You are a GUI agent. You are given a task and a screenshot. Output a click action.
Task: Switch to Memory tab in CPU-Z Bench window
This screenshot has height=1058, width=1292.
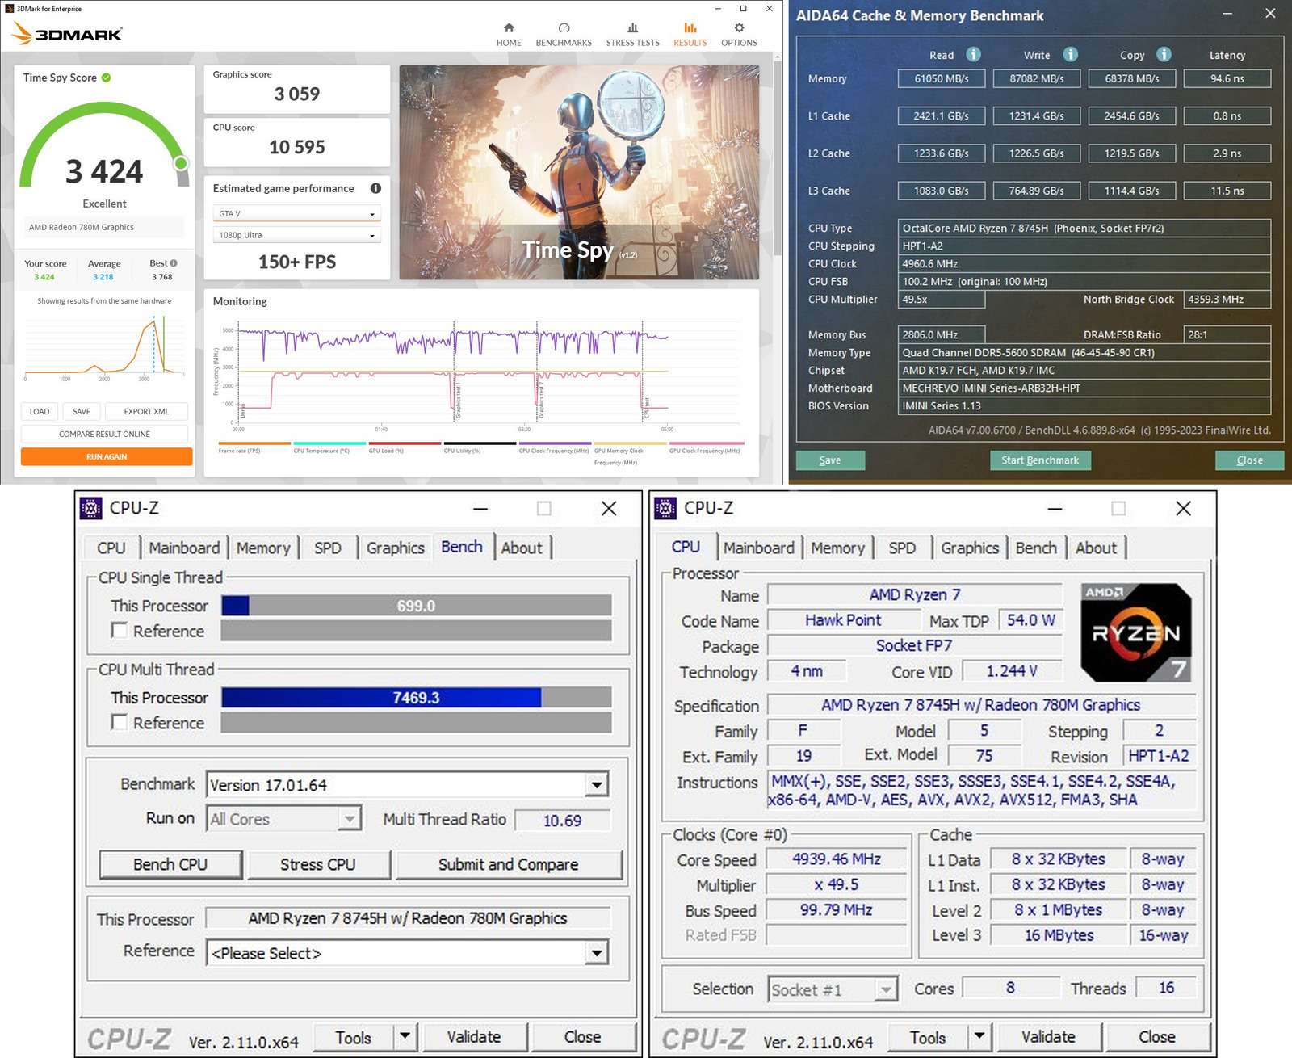click(263, 548)
